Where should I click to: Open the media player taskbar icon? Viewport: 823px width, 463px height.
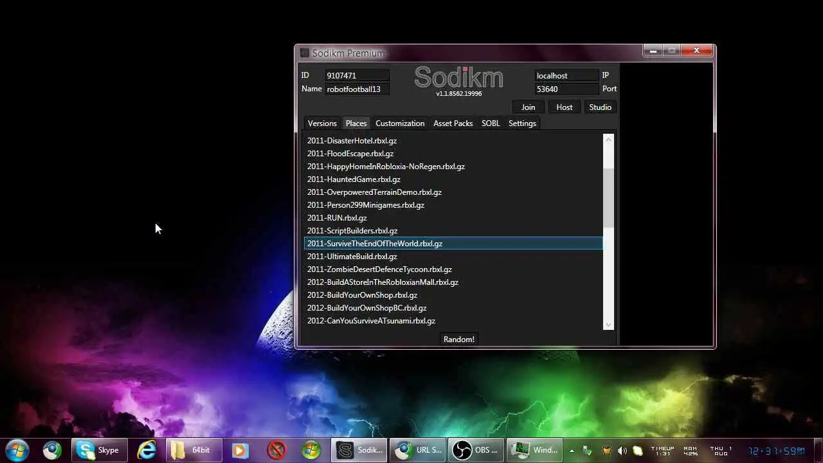point(240,450)
